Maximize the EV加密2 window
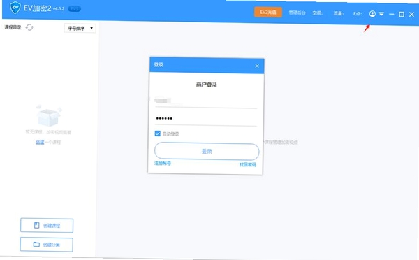The image size is (419, 260). tap(402, 14)
